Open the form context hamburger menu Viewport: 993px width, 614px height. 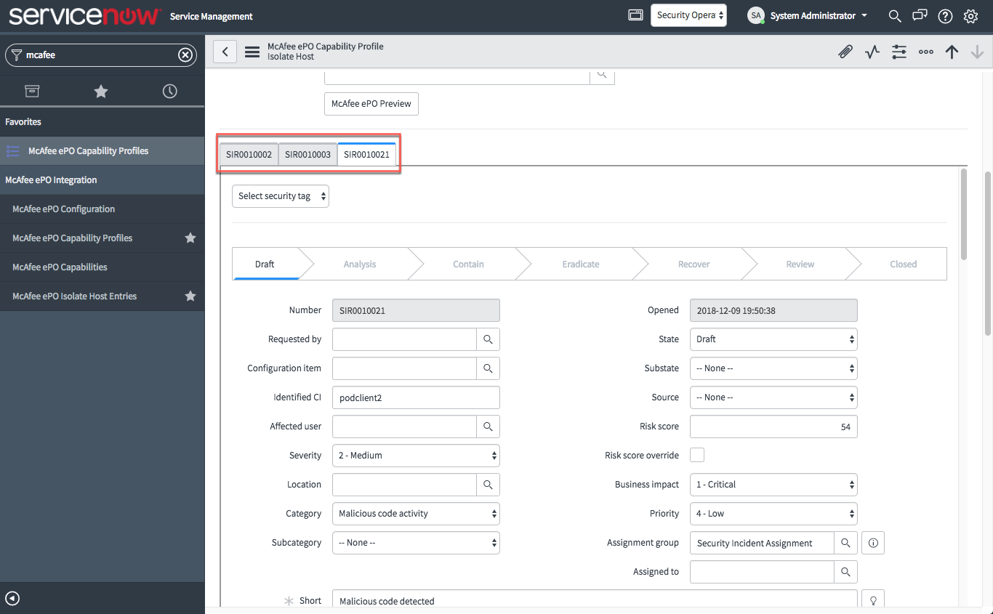pyautogui.click(x=252, y=52)
